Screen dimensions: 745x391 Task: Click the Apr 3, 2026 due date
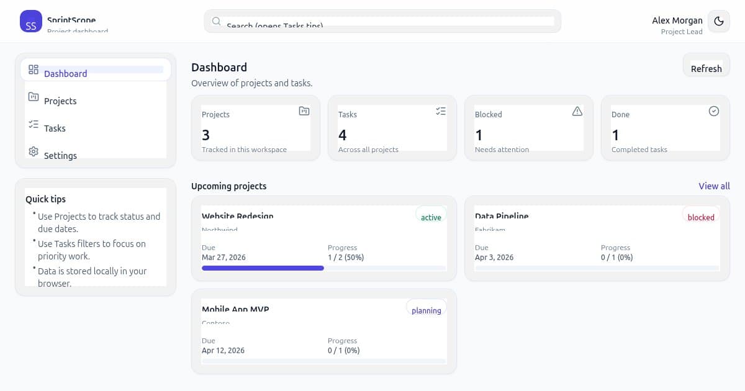(x=494, y=258)
